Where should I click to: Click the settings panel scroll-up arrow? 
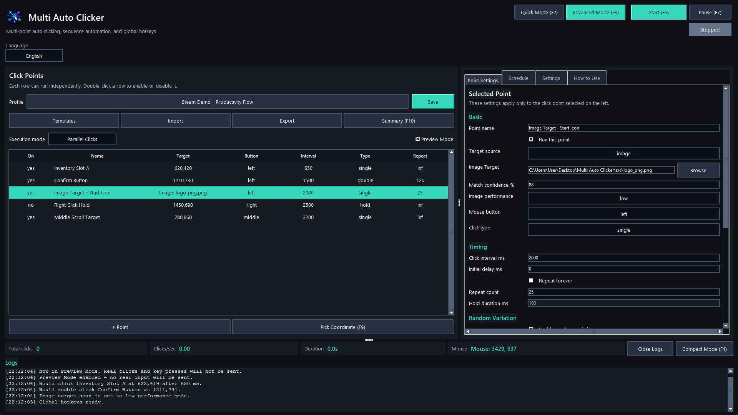point(726,88)
